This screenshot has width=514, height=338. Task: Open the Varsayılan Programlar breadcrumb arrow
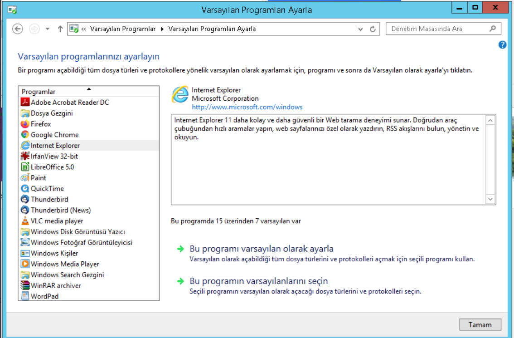point(162,29)
